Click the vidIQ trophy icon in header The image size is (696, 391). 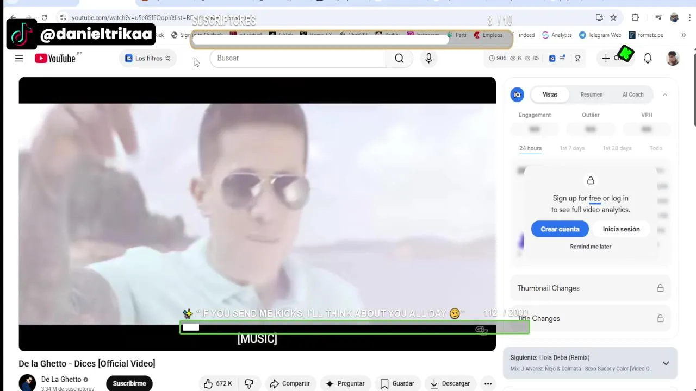click(577, 58)
